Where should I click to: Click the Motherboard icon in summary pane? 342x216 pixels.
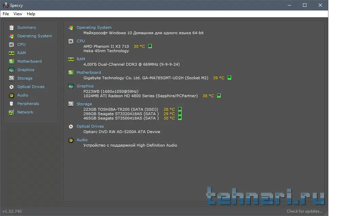click(71, 72)
